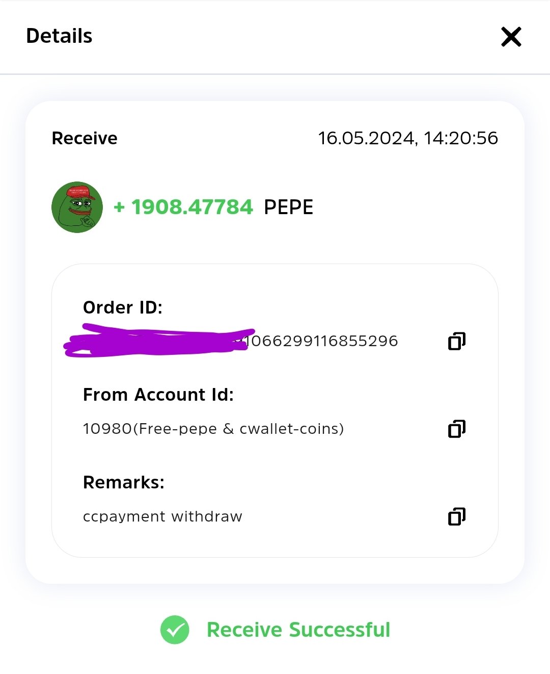Select the +1908.47784 amount text
Viewport: 550px width, 674px height.
pyautogui.click(x=183, y=207)
